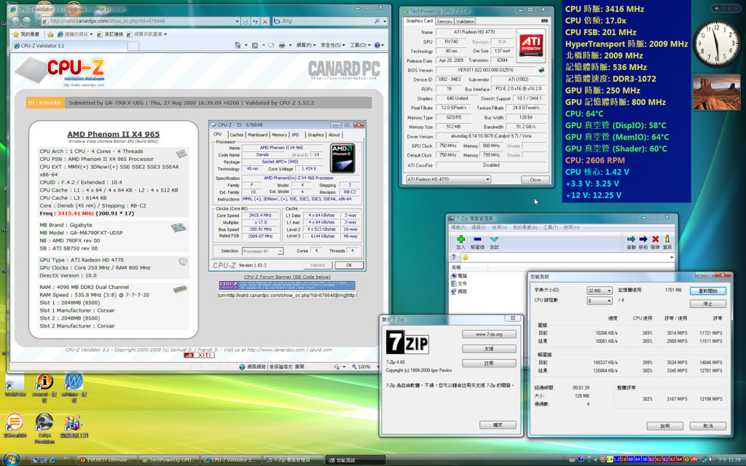Open the 7-Zip File (檔案) menu

(x=459, y=228)
